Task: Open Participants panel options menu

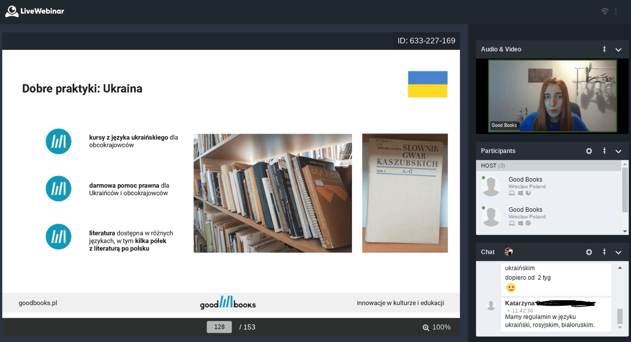Action: 604,151
